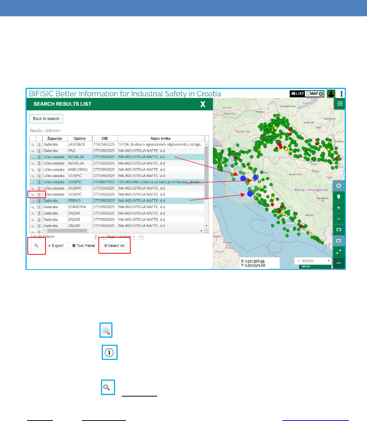Close the Search Results List panel
The width and height of the screenshot is (367, 421).
click(x=203, y=104)
